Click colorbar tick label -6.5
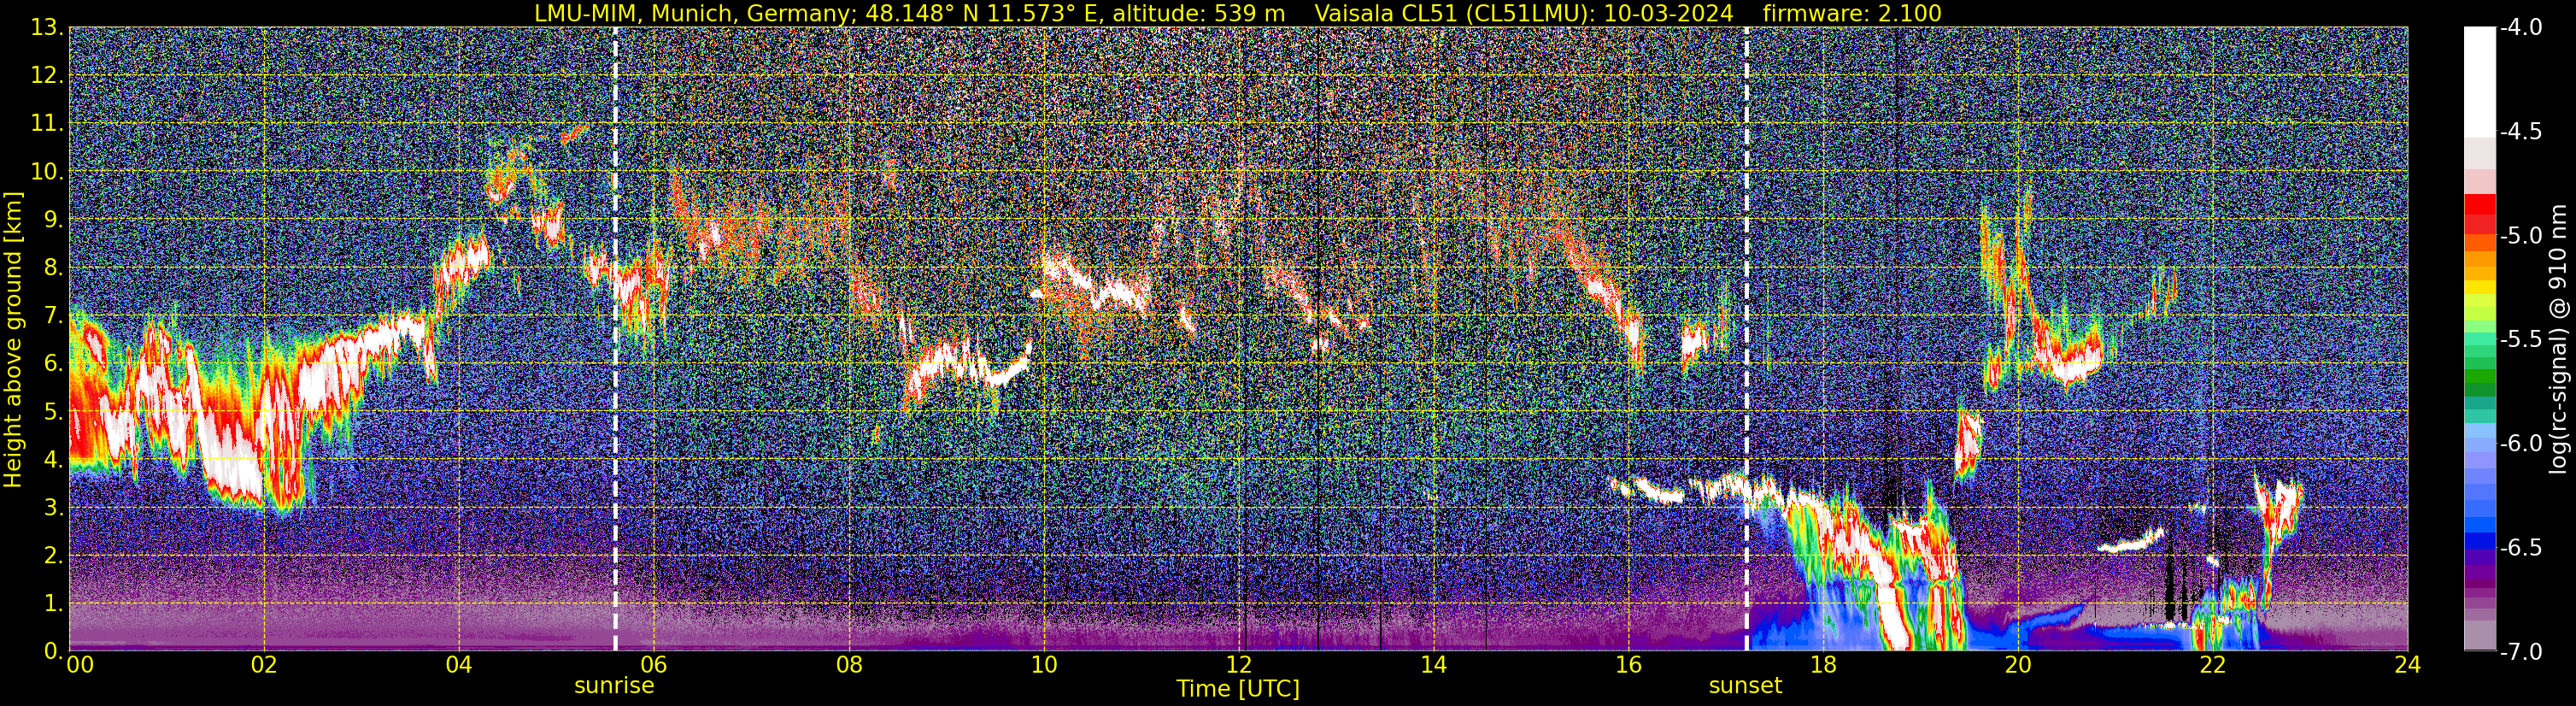Image resolution: width=2576 pixels, height=706 pixels. click(x=2520, y=548)
